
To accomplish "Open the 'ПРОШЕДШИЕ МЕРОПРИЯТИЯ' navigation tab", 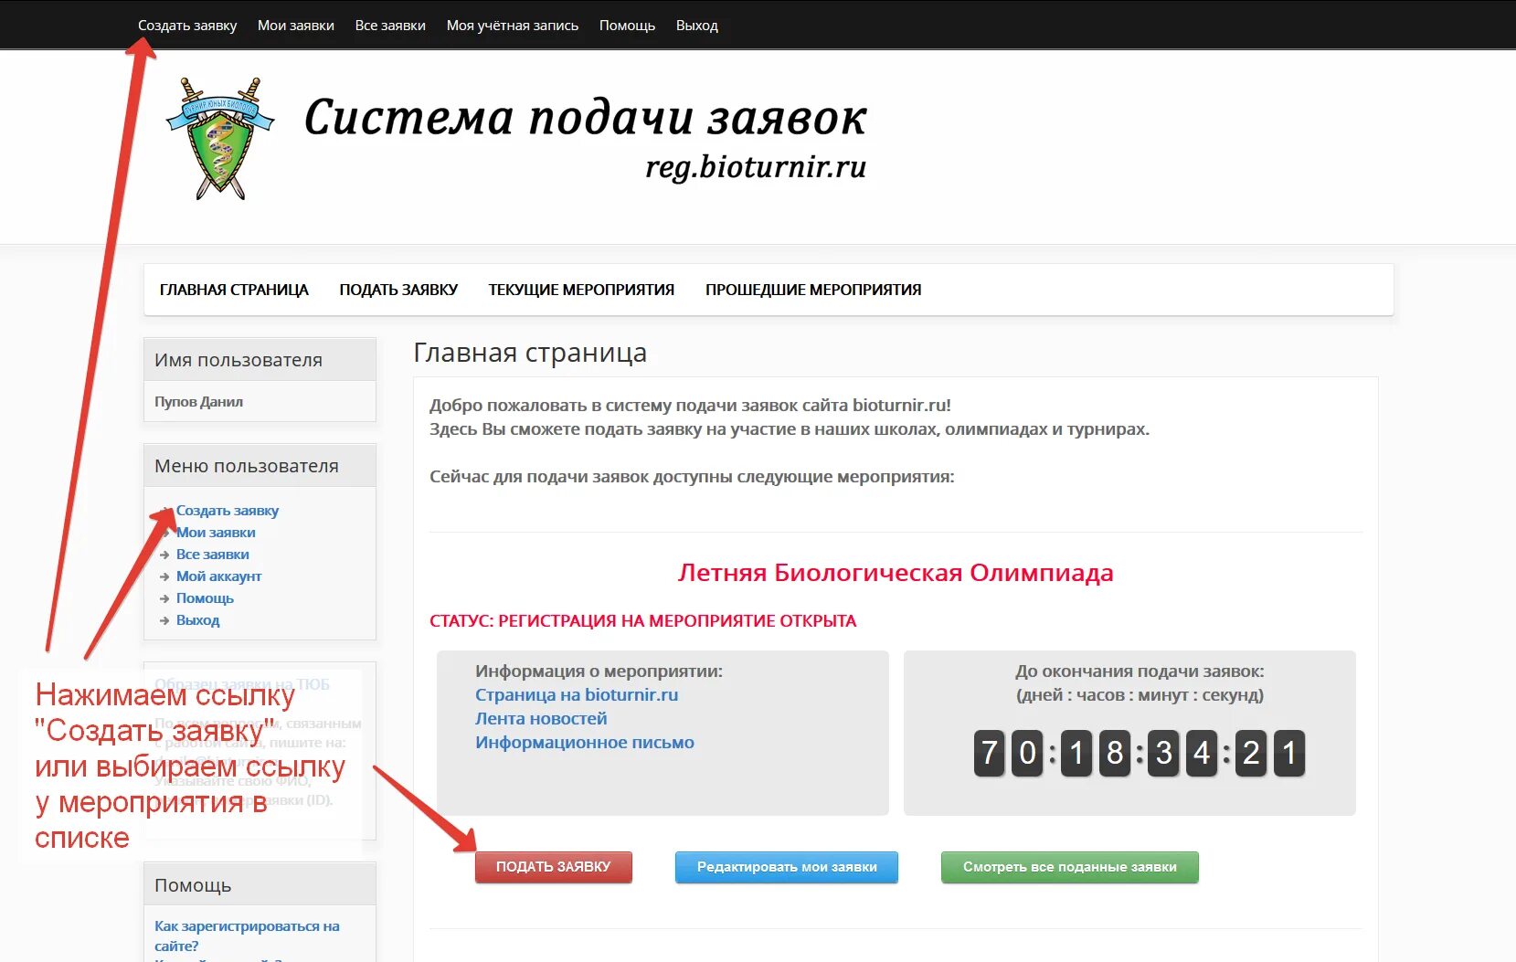I will pos(813,290).
